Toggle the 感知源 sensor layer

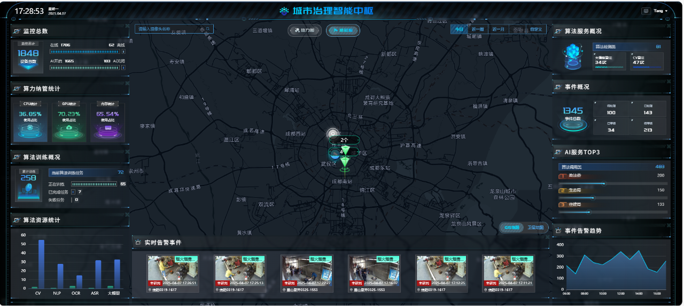[343, 30]
